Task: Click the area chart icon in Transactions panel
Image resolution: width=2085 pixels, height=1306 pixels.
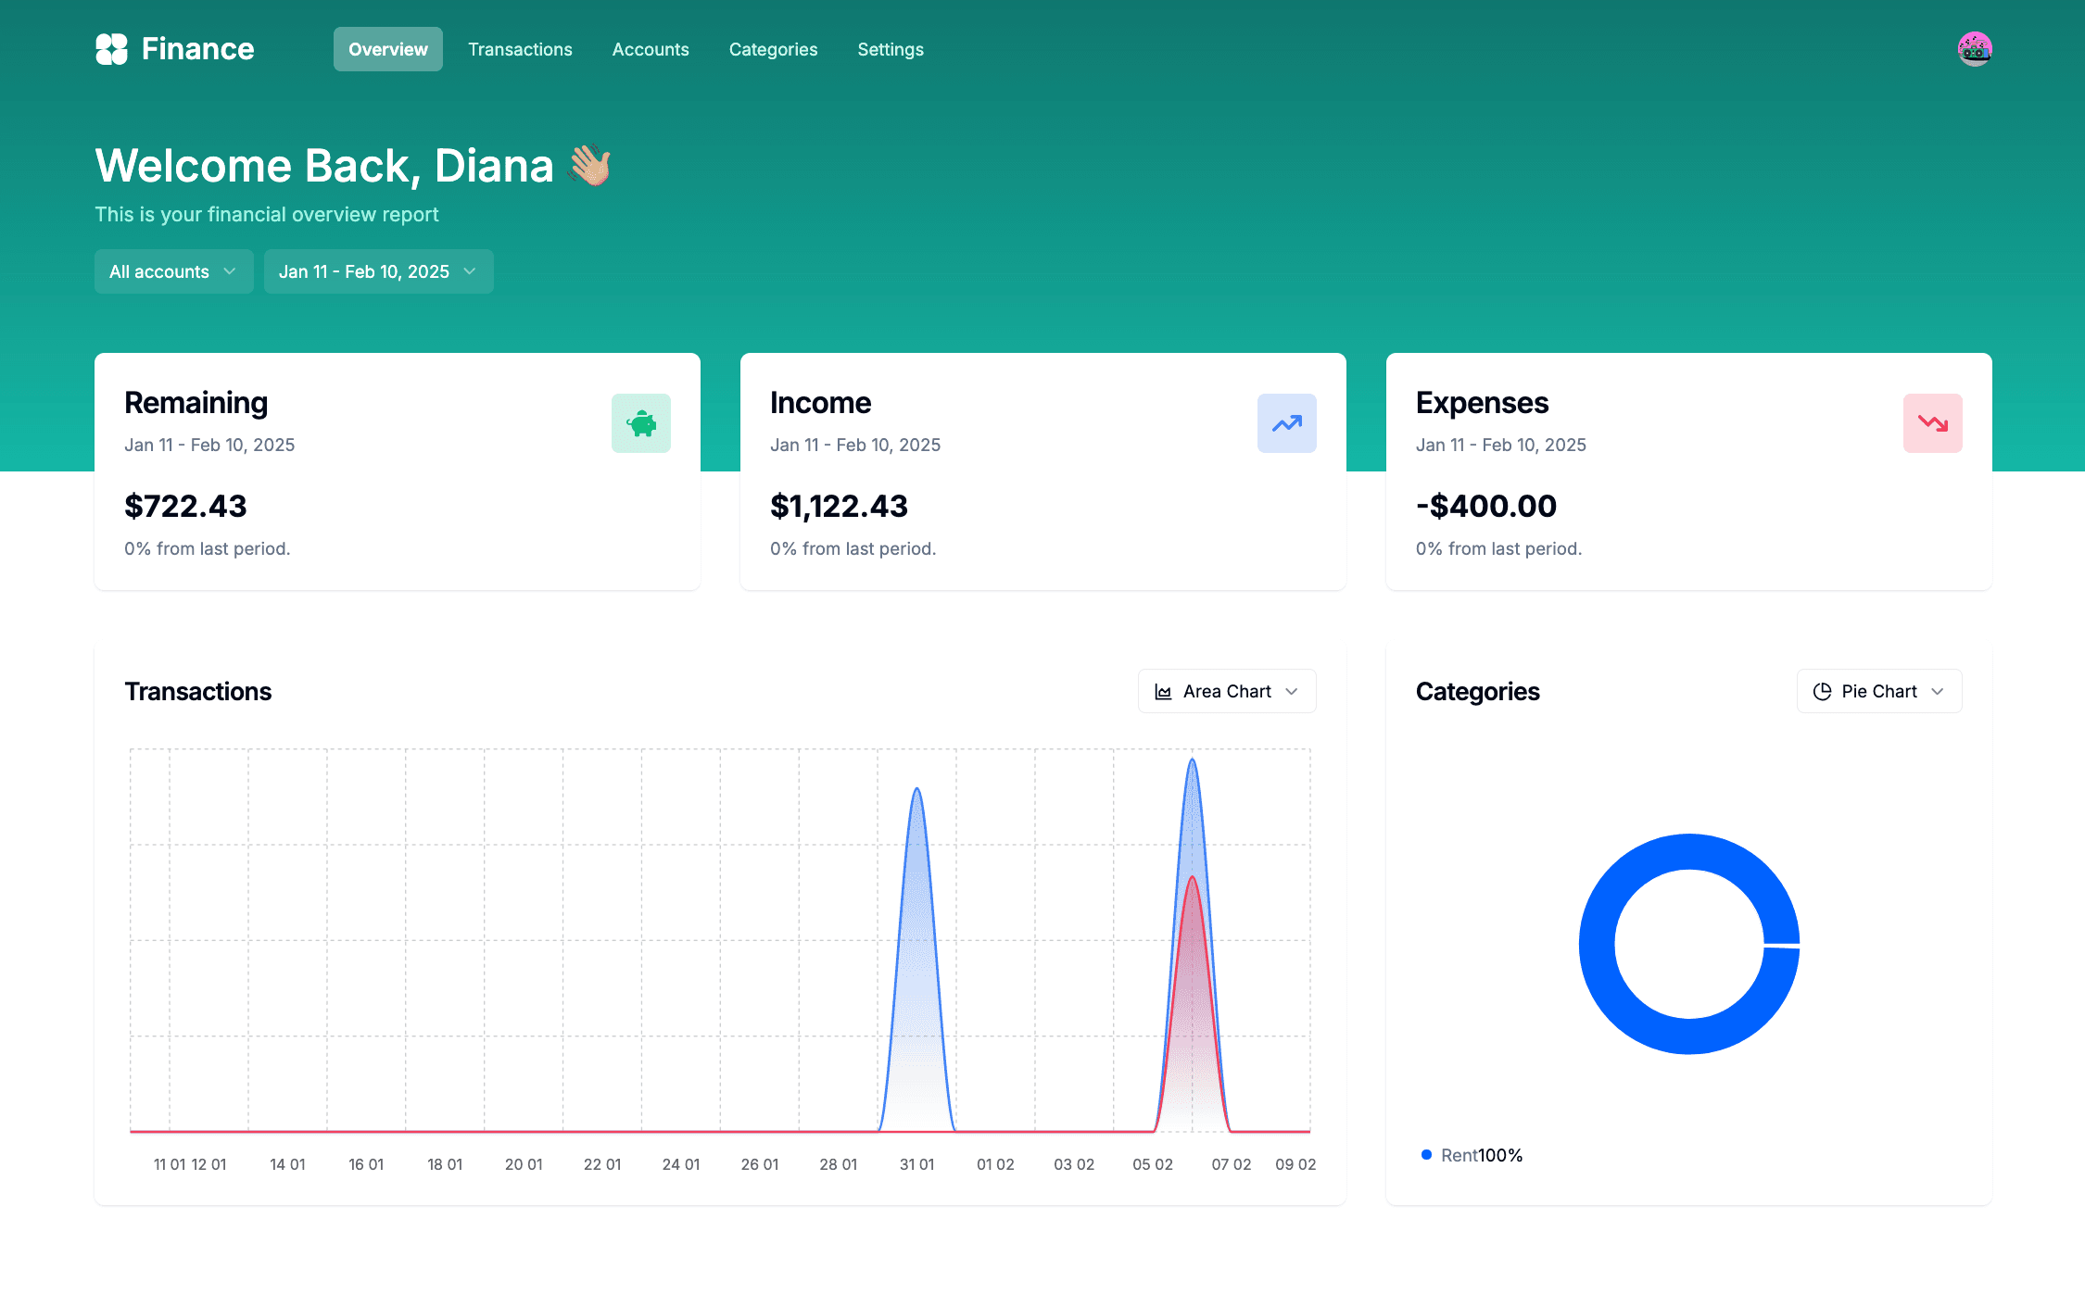Action: [1164, 691]
